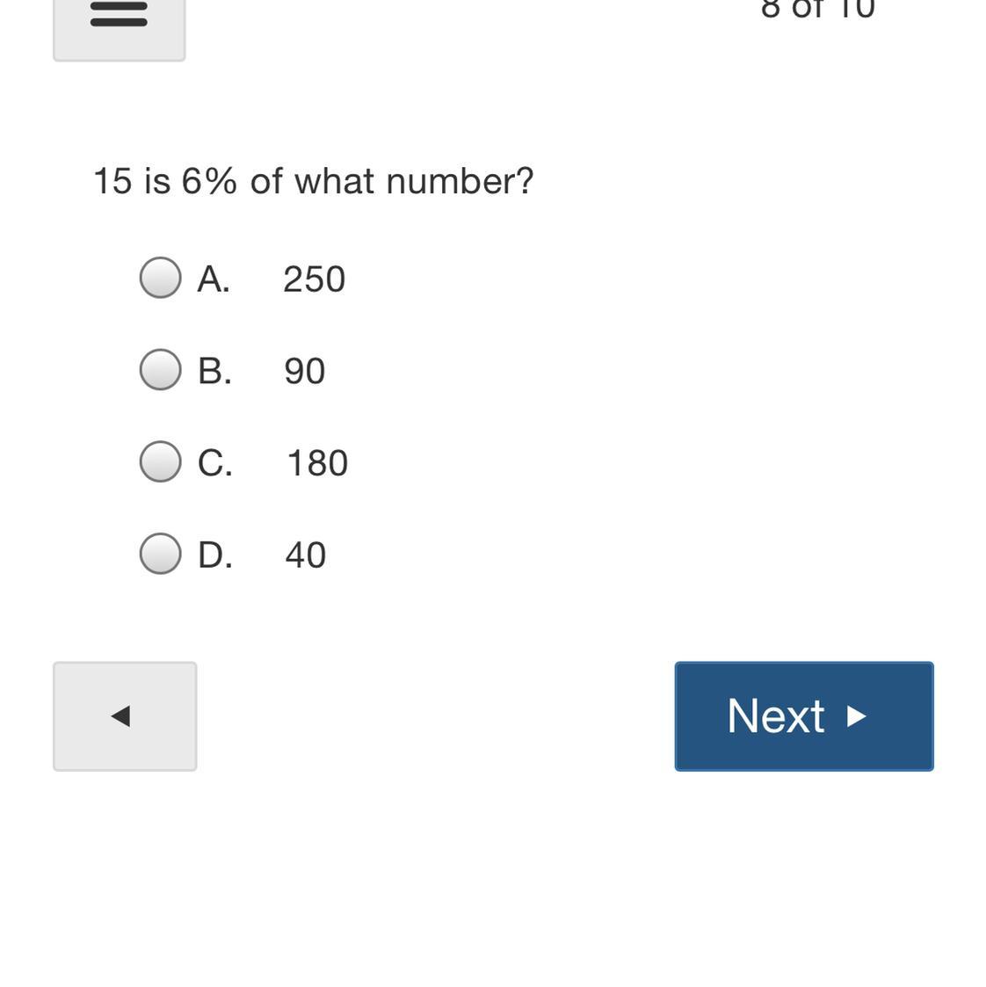This screenshot has height=987, width=986.
Task: Click the word "number?" in the question
Action: (460, 181)
